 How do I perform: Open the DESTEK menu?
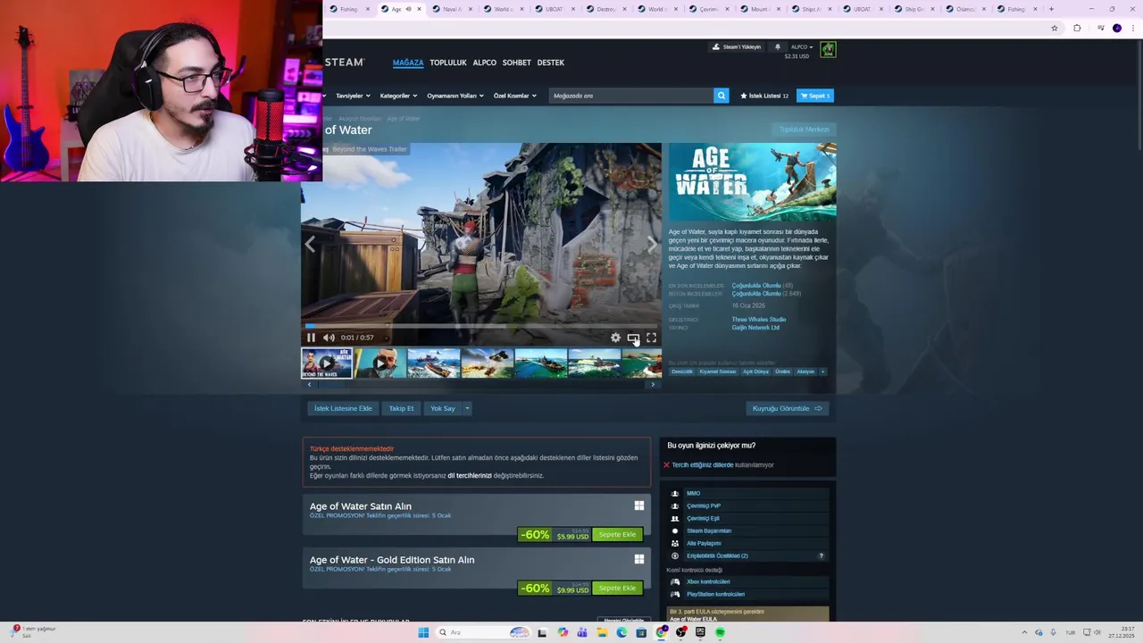coord(551,63)
